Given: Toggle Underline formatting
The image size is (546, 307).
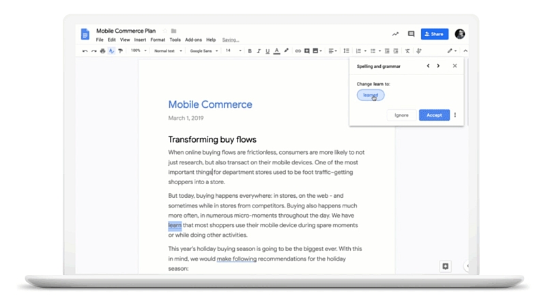Looking at the screenshot, I should (x=268, y=51).
